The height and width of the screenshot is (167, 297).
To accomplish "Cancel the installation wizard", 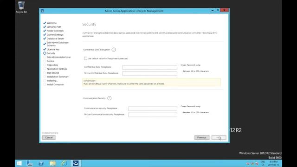I will (x=49, y=137).
